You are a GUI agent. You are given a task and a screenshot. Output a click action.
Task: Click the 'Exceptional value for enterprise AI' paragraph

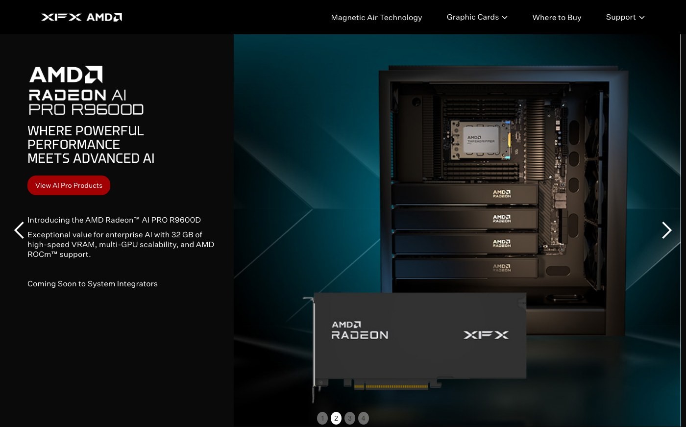click(121, 245)
